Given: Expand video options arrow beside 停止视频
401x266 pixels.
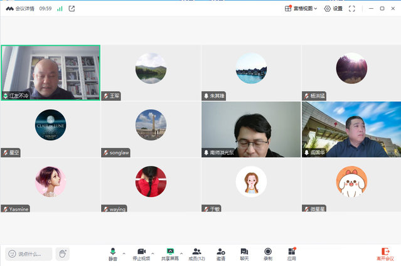Looking at the screenshot, I should pos(152,253).
